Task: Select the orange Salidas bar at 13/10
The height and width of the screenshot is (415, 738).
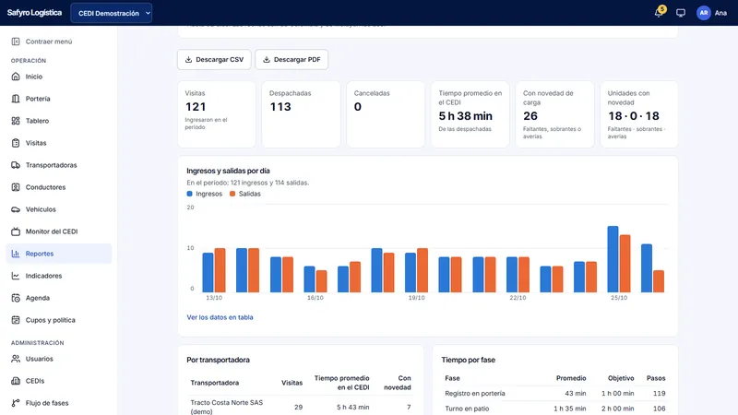Action: pos(220,270)
